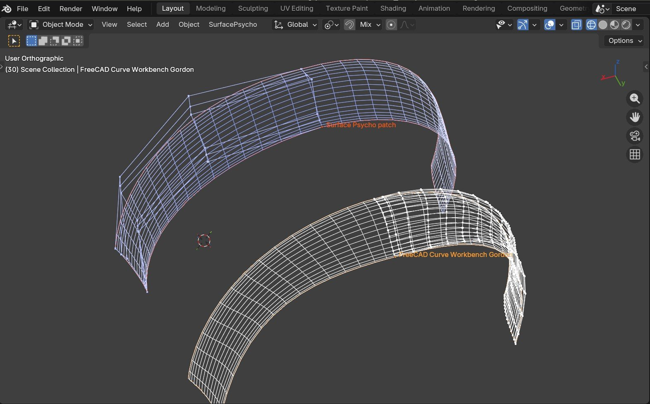Toggle viewport gizmos visibility
The height and width of the screenshot is (404, 650).
click(523, 25)
